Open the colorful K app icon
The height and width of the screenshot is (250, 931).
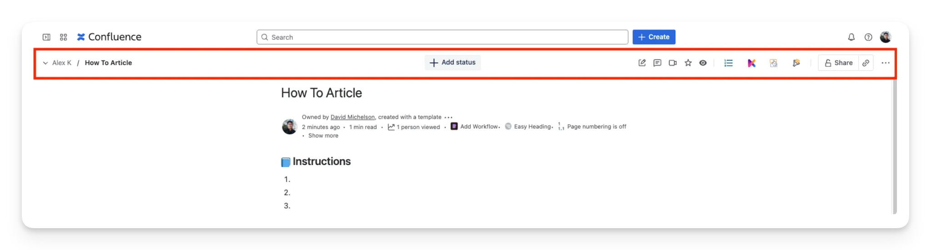pos(751,63)
